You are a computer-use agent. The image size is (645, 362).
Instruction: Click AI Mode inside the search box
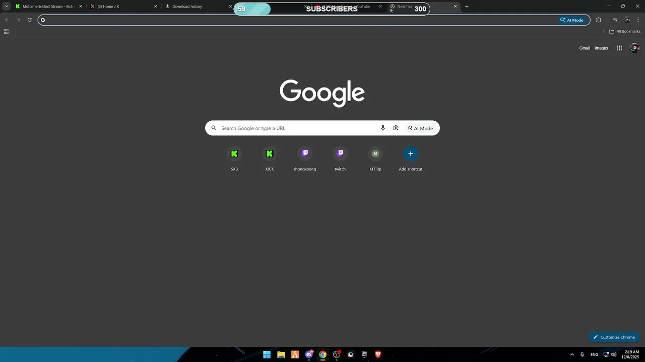[421, 128]
